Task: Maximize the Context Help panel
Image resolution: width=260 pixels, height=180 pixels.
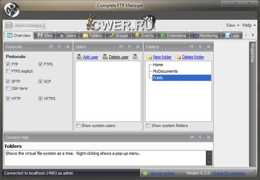Action: click(x=192, y=137)
